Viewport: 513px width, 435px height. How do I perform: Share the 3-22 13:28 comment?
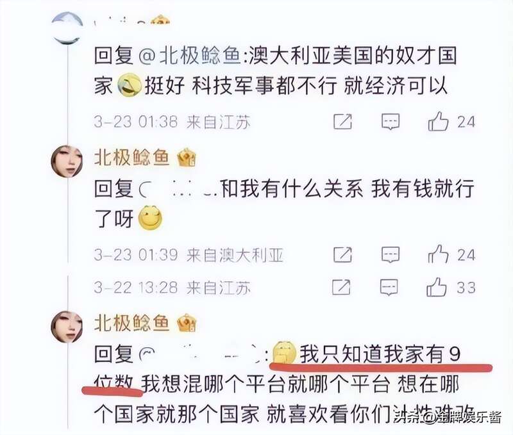[341, 288]
